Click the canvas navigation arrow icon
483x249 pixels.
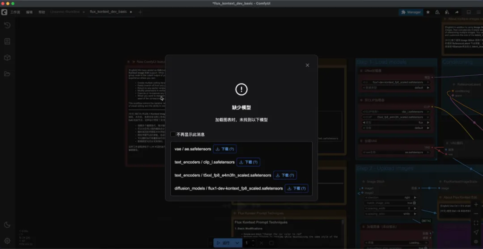[x=476, y=232]
